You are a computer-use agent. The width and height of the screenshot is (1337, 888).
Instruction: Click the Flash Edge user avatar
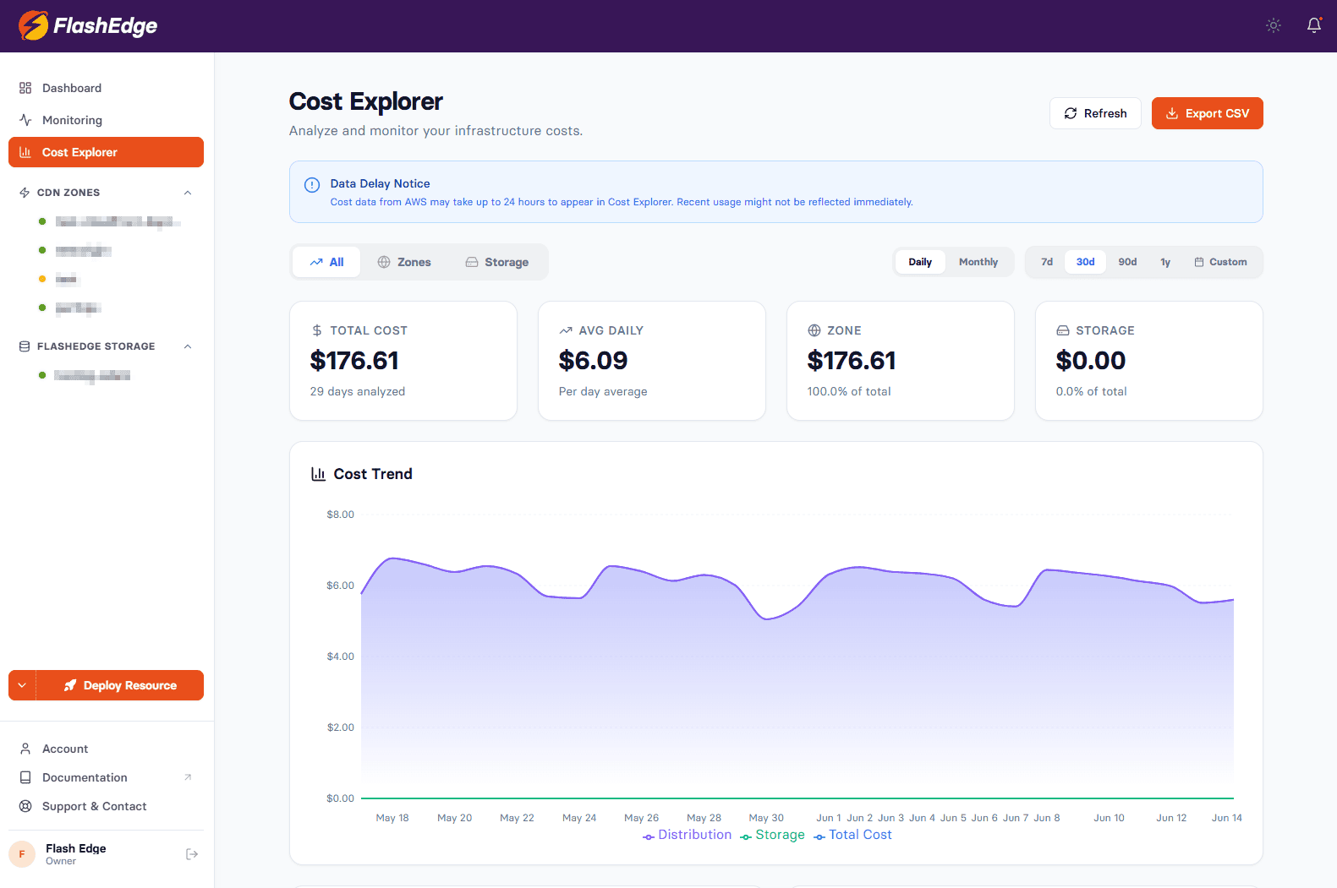pyautogui.click(x=22, y=854)
